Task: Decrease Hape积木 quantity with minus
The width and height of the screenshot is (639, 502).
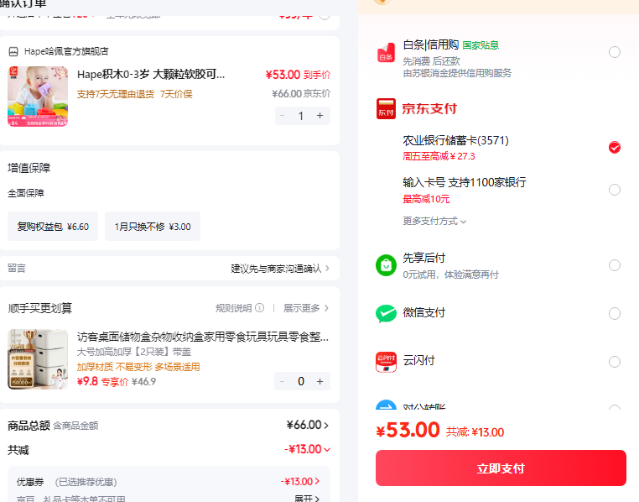Action: pyautogui.click(x=282, y=116)
